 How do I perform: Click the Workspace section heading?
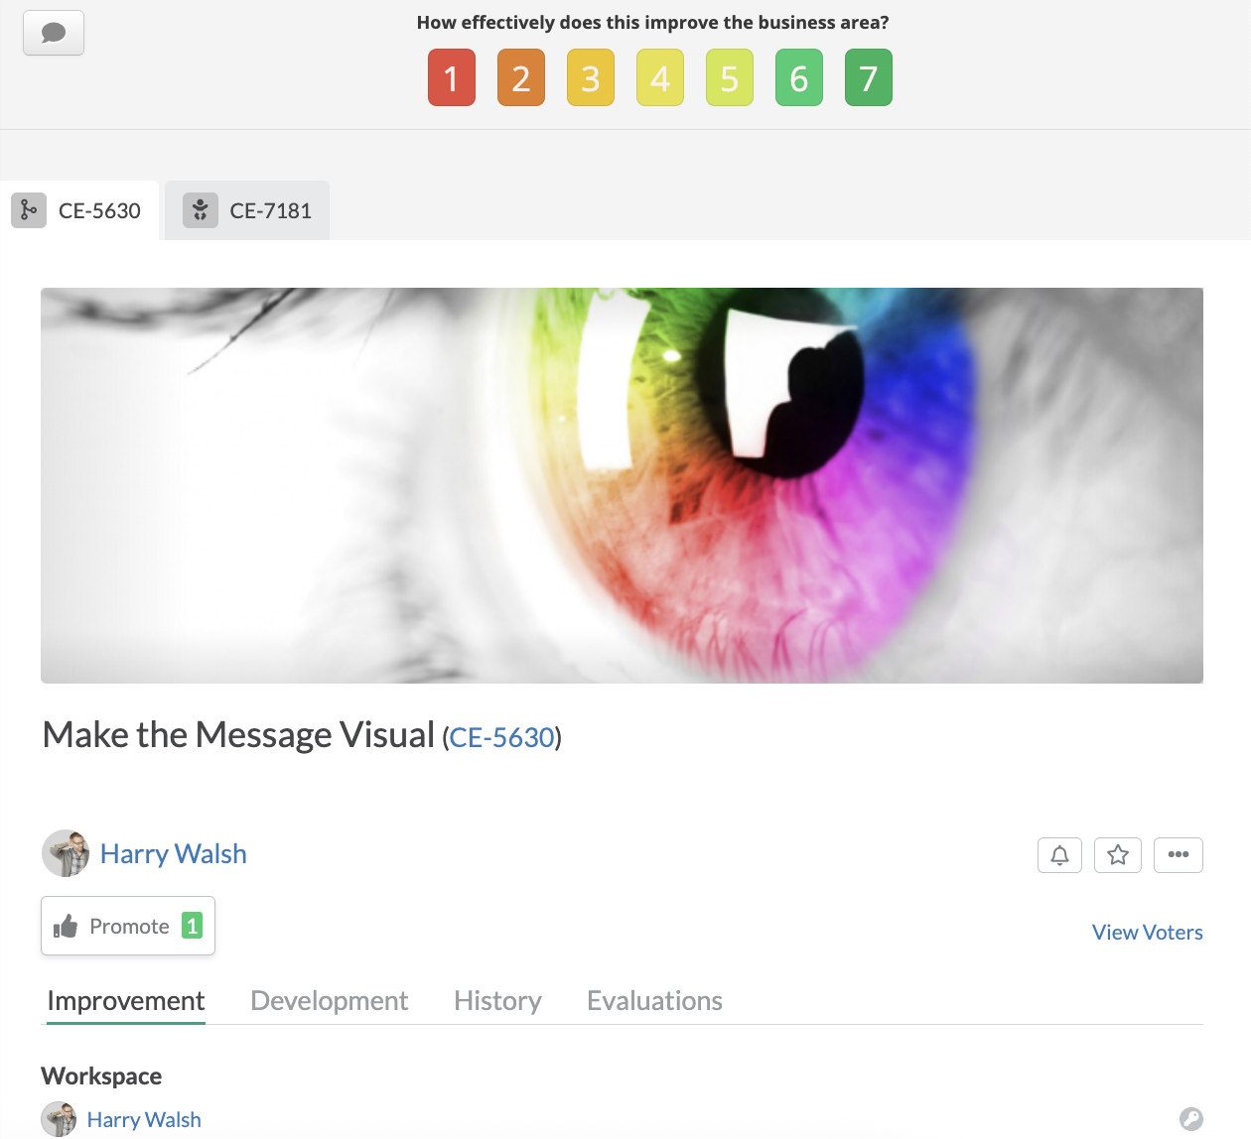pos(101,1076)
